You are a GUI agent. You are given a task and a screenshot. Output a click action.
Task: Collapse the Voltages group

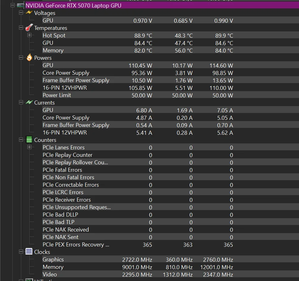tap(21, 13)
